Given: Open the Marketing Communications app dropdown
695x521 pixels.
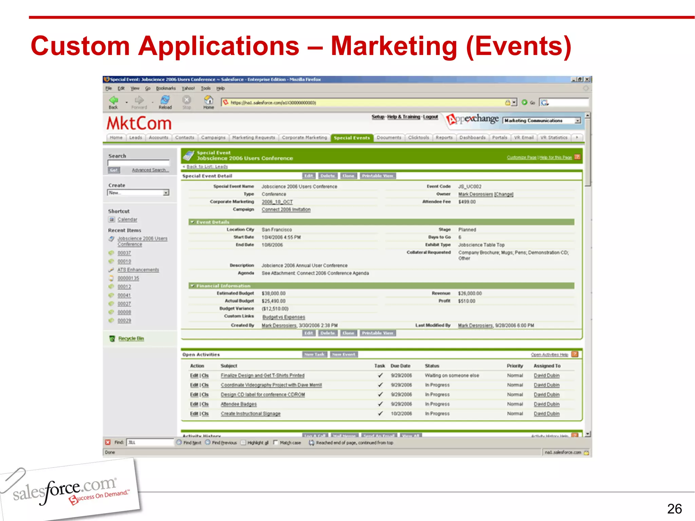Looking at the screenshot, I should tap(542, 120).
